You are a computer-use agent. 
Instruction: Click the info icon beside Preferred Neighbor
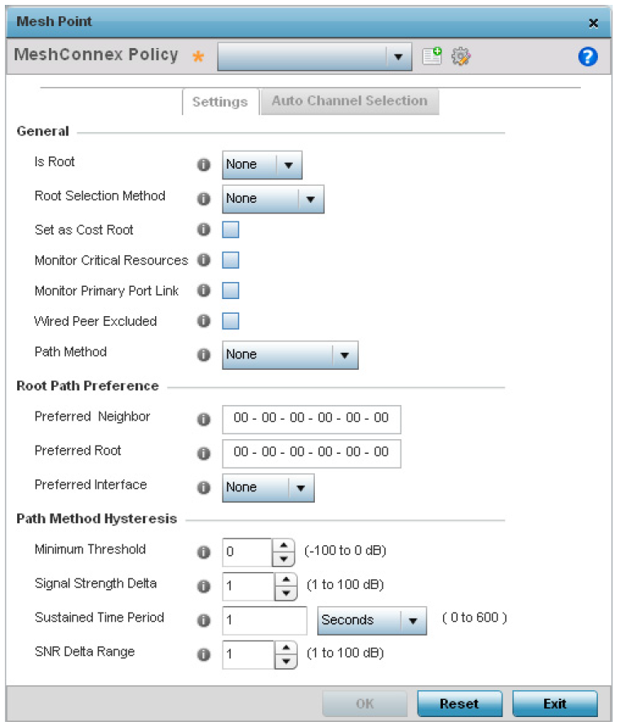tap(204, 419)
